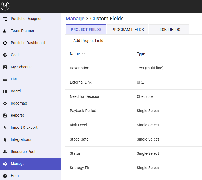This screenshot has width=202, height=180.
Task: Click Single-Select type in Status row
Action: [148, 154]
